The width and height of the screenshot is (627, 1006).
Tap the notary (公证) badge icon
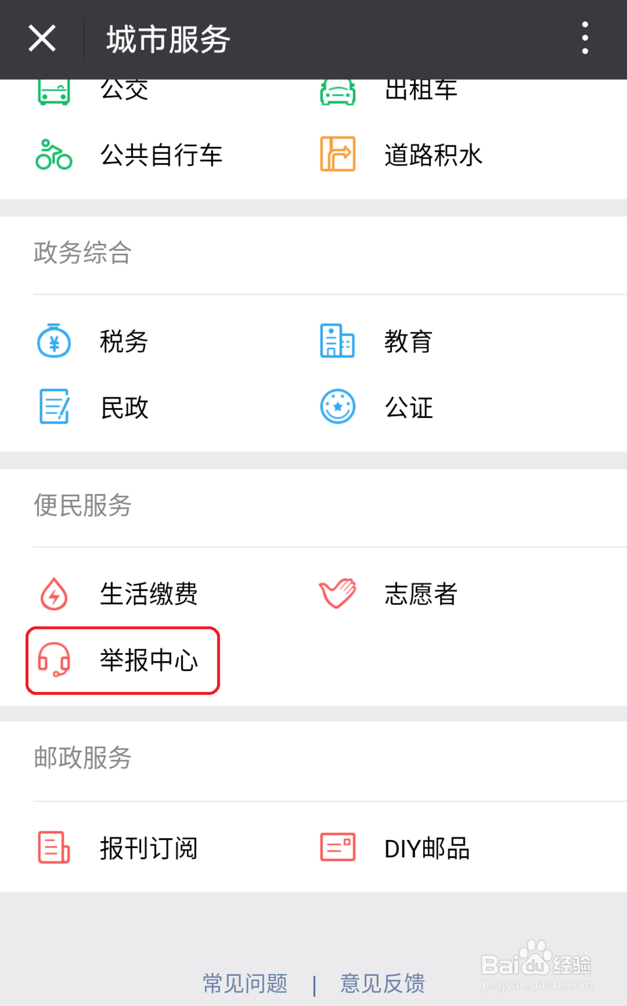(337, 407)
